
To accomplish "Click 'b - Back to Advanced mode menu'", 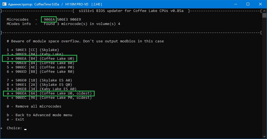I will 40,115.
